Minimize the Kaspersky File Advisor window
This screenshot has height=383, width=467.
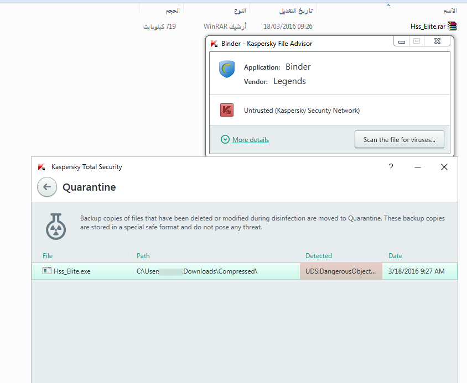click(402, 41)
